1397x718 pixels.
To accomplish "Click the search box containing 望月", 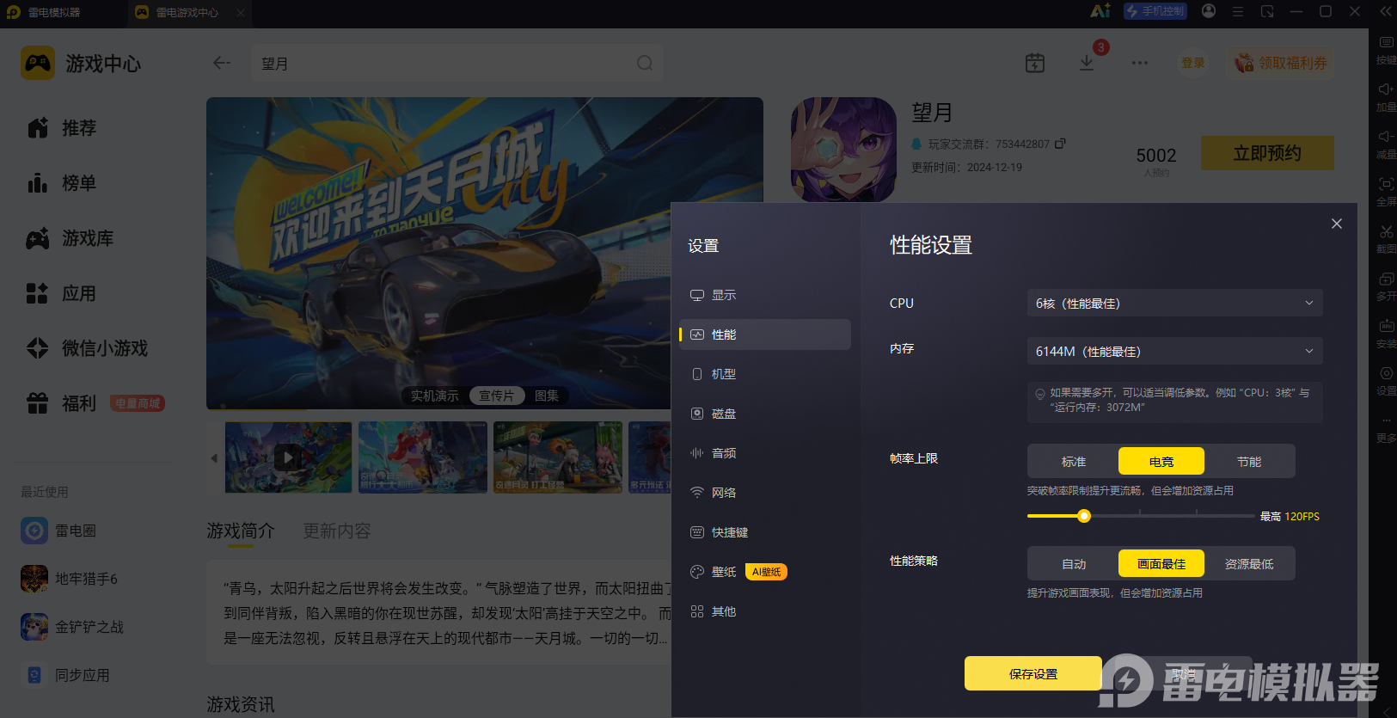I will 456,64.
